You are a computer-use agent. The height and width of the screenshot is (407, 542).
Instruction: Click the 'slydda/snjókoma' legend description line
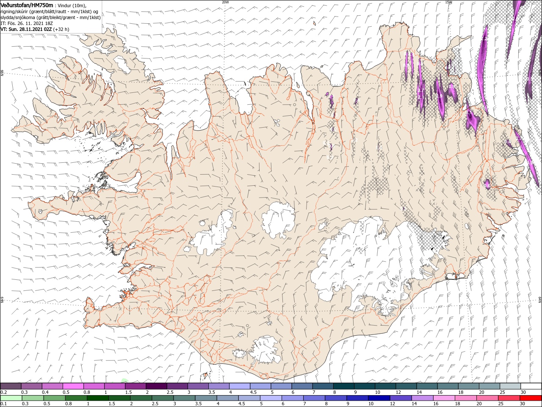coord(50,17)
